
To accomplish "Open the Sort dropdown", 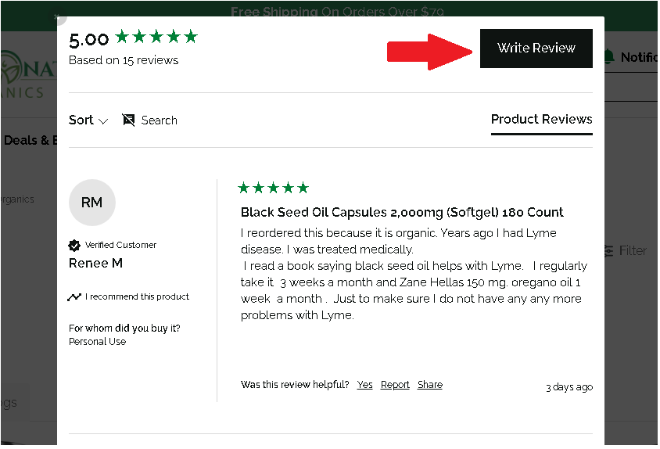I will click(x=88, y=120).
